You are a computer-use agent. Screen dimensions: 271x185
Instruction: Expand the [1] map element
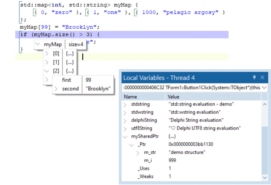pos(47,62)
